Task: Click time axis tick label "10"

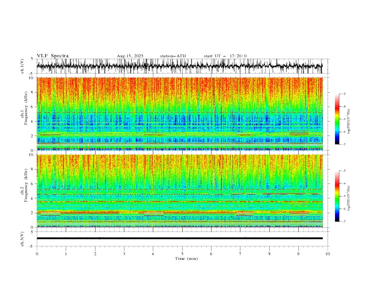Action: 328,254
